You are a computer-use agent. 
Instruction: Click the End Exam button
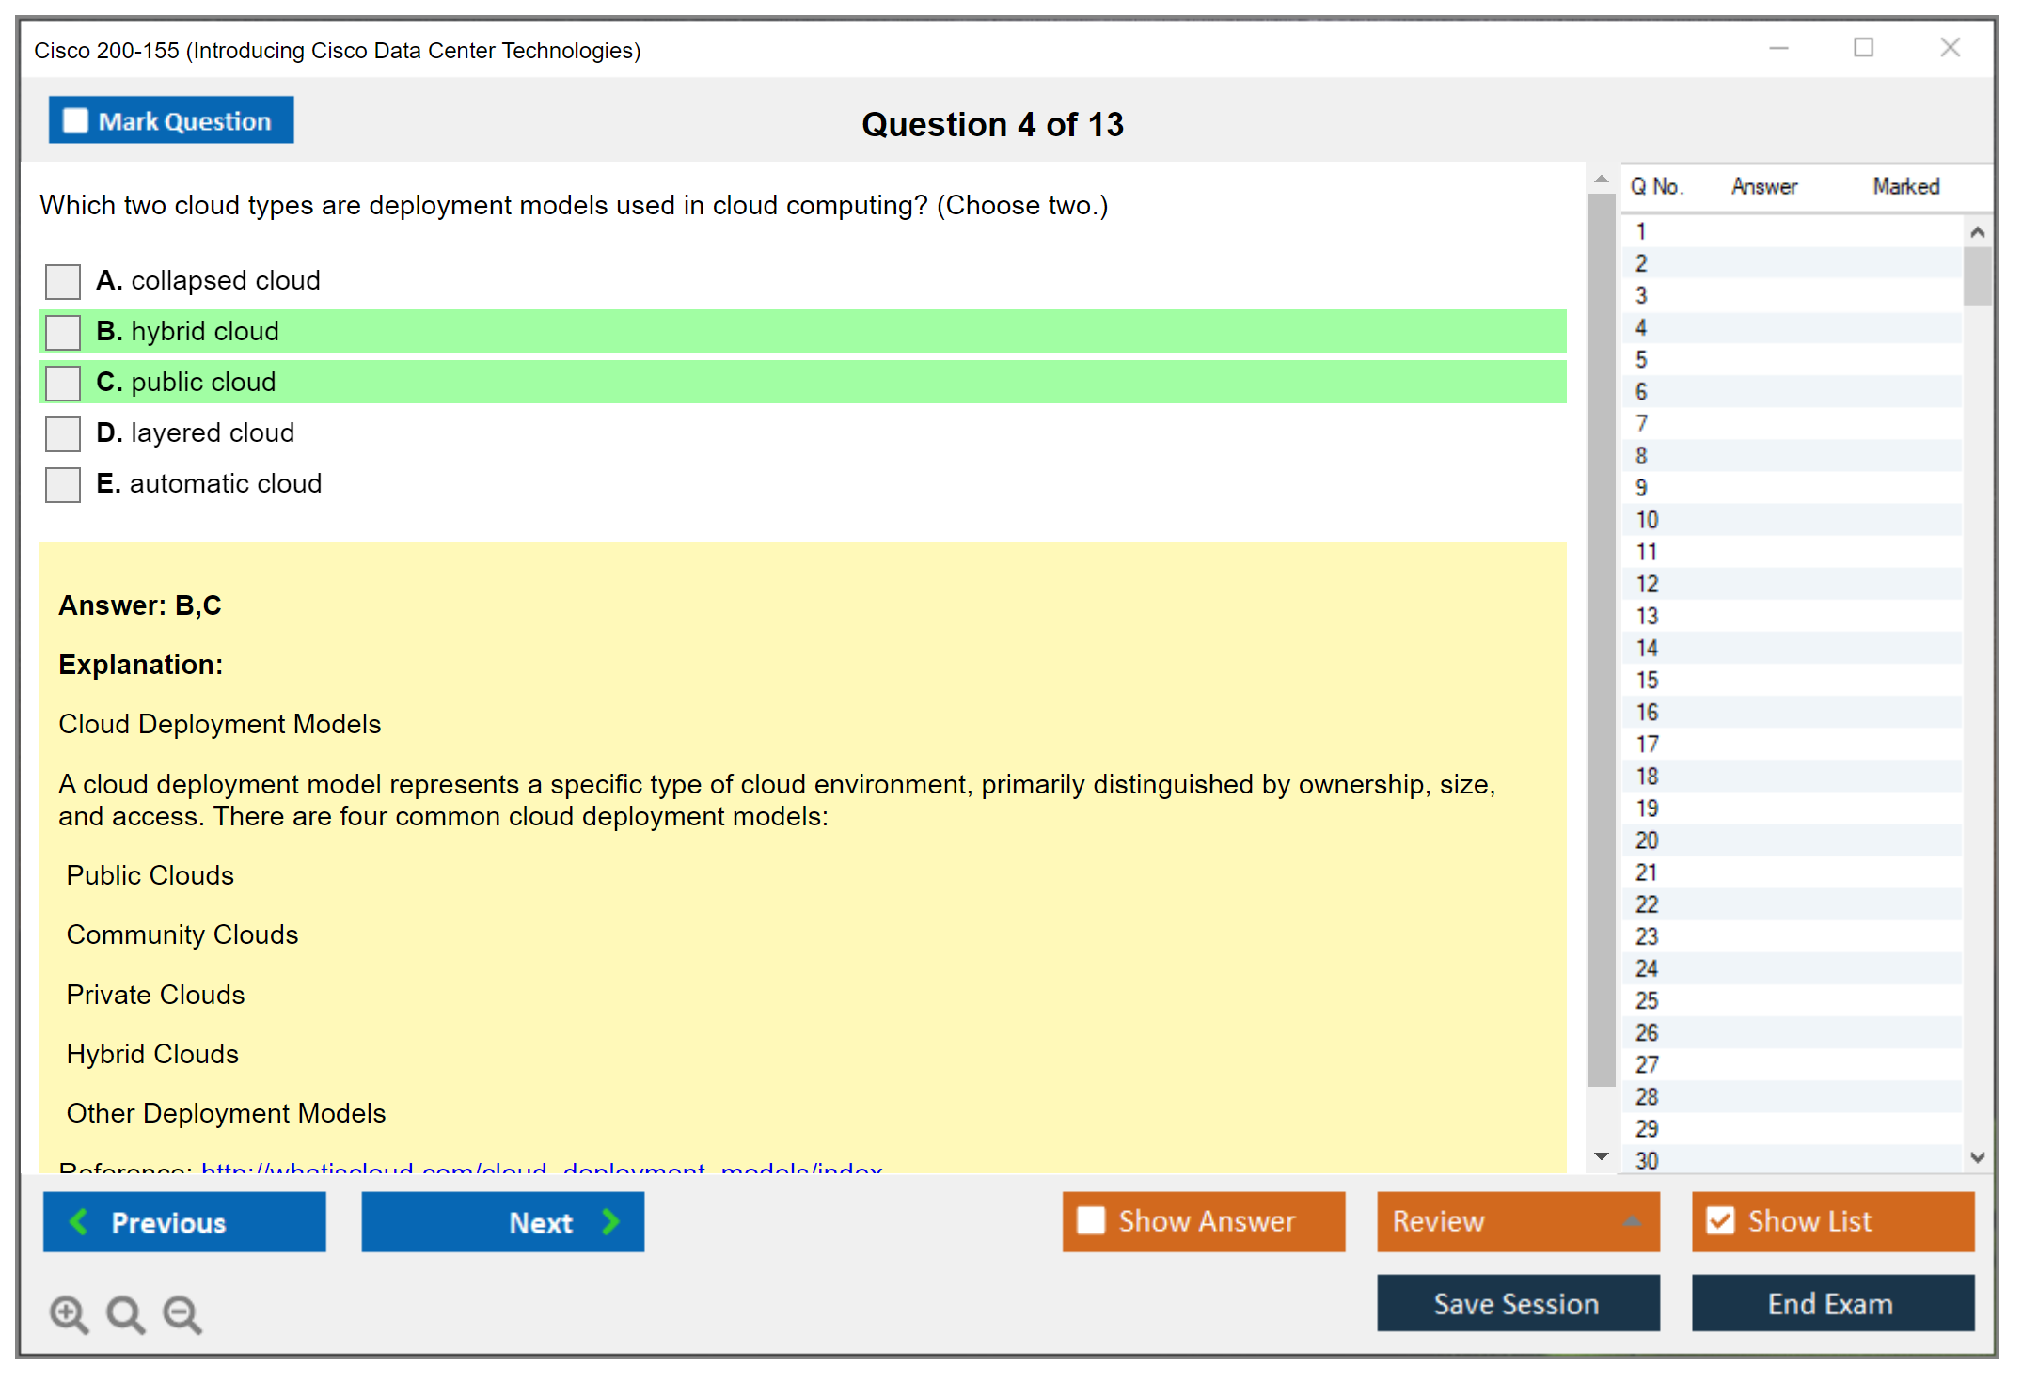click(1831, 1303)
